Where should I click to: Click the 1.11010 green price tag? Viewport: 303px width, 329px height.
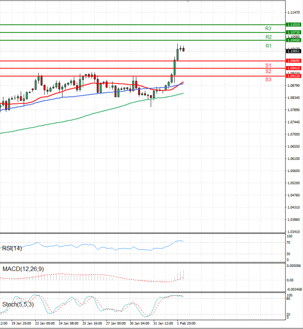click(x=293, y=24)
